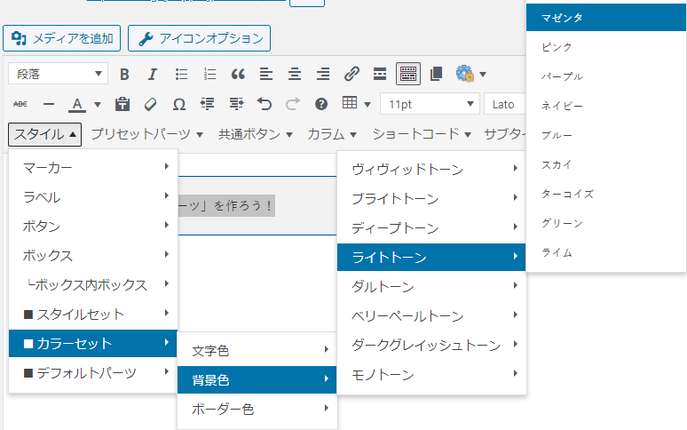The width and height of the screenshot is (687, 430).
Task: Apply Italic formatting
Action: tap(152, 74)
